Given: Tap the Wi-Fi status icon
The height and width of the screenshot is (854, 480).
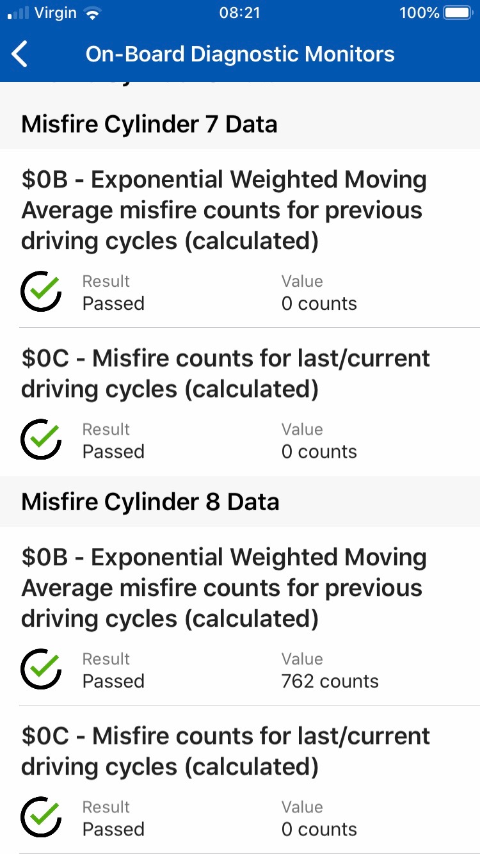Looking at the screenshot, I should (93, 13).
